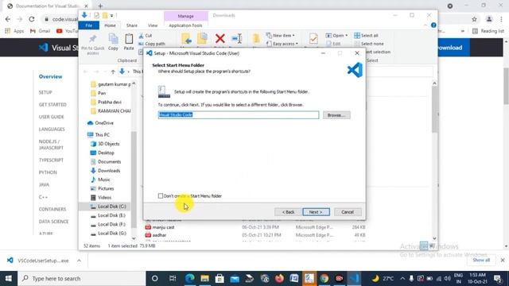Bookmark this page with star icon

[x=474, y=19]
